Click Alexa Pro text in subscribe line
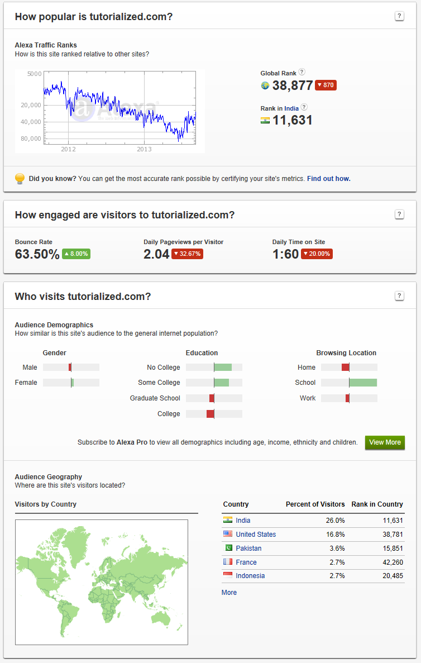The image size is (421, 663). tap(132, 442)
